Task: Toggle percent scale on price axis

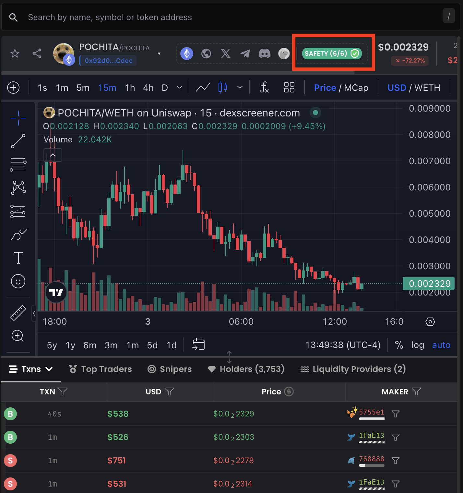Action: click(x=399, y=345)
